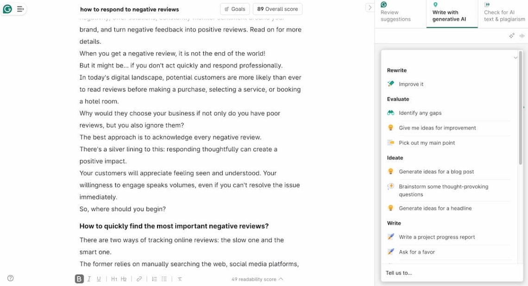Image resolution: width=528 pixels, height=286 pixels.
Task: Click the hyperlink icon in the bottom toolbar
Action: (139, 279)
